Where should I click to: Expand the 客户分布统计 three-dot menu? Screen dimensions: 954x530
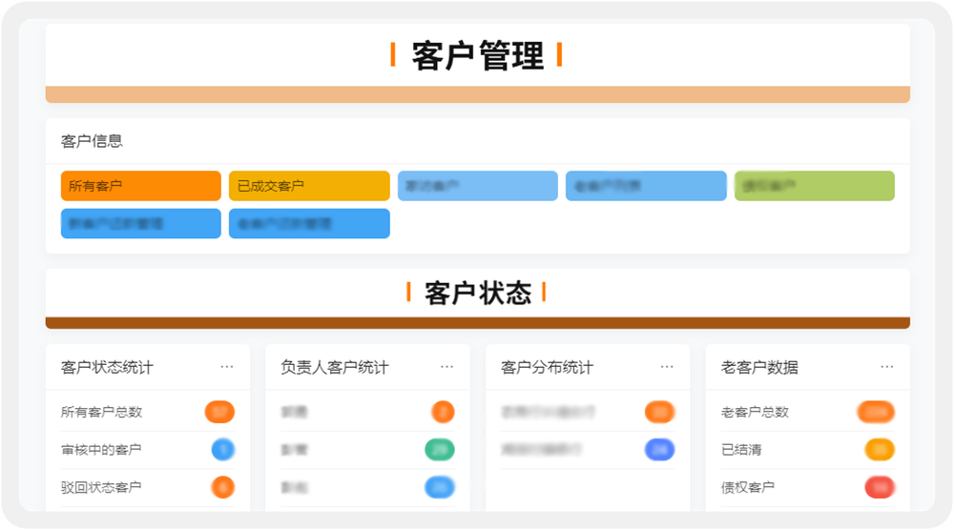click(x=667, y=367)
